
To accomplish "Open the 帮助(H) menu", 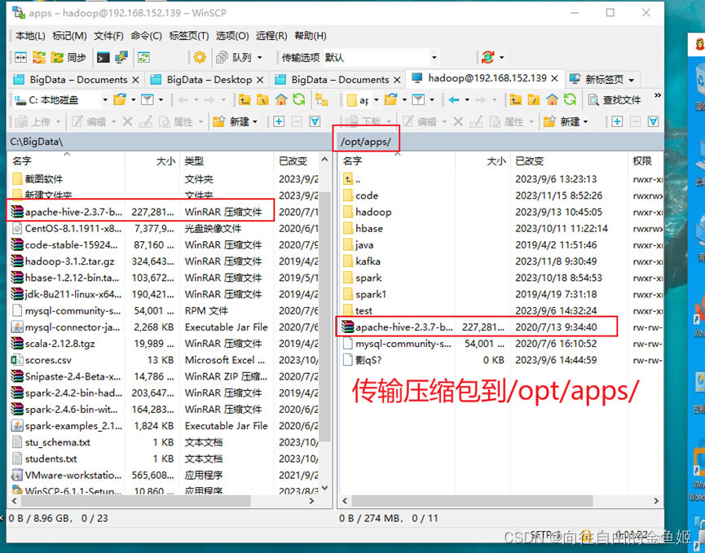I will click(311, 36).
